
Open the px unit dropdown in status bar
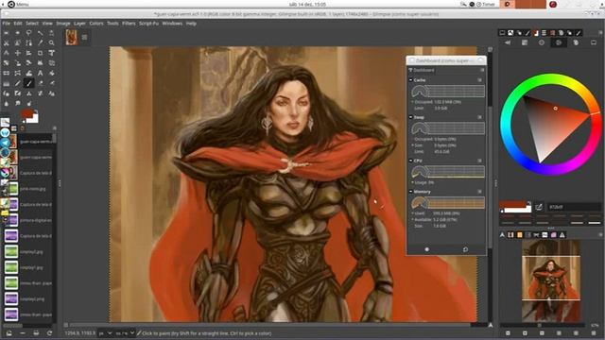point(105,333)
